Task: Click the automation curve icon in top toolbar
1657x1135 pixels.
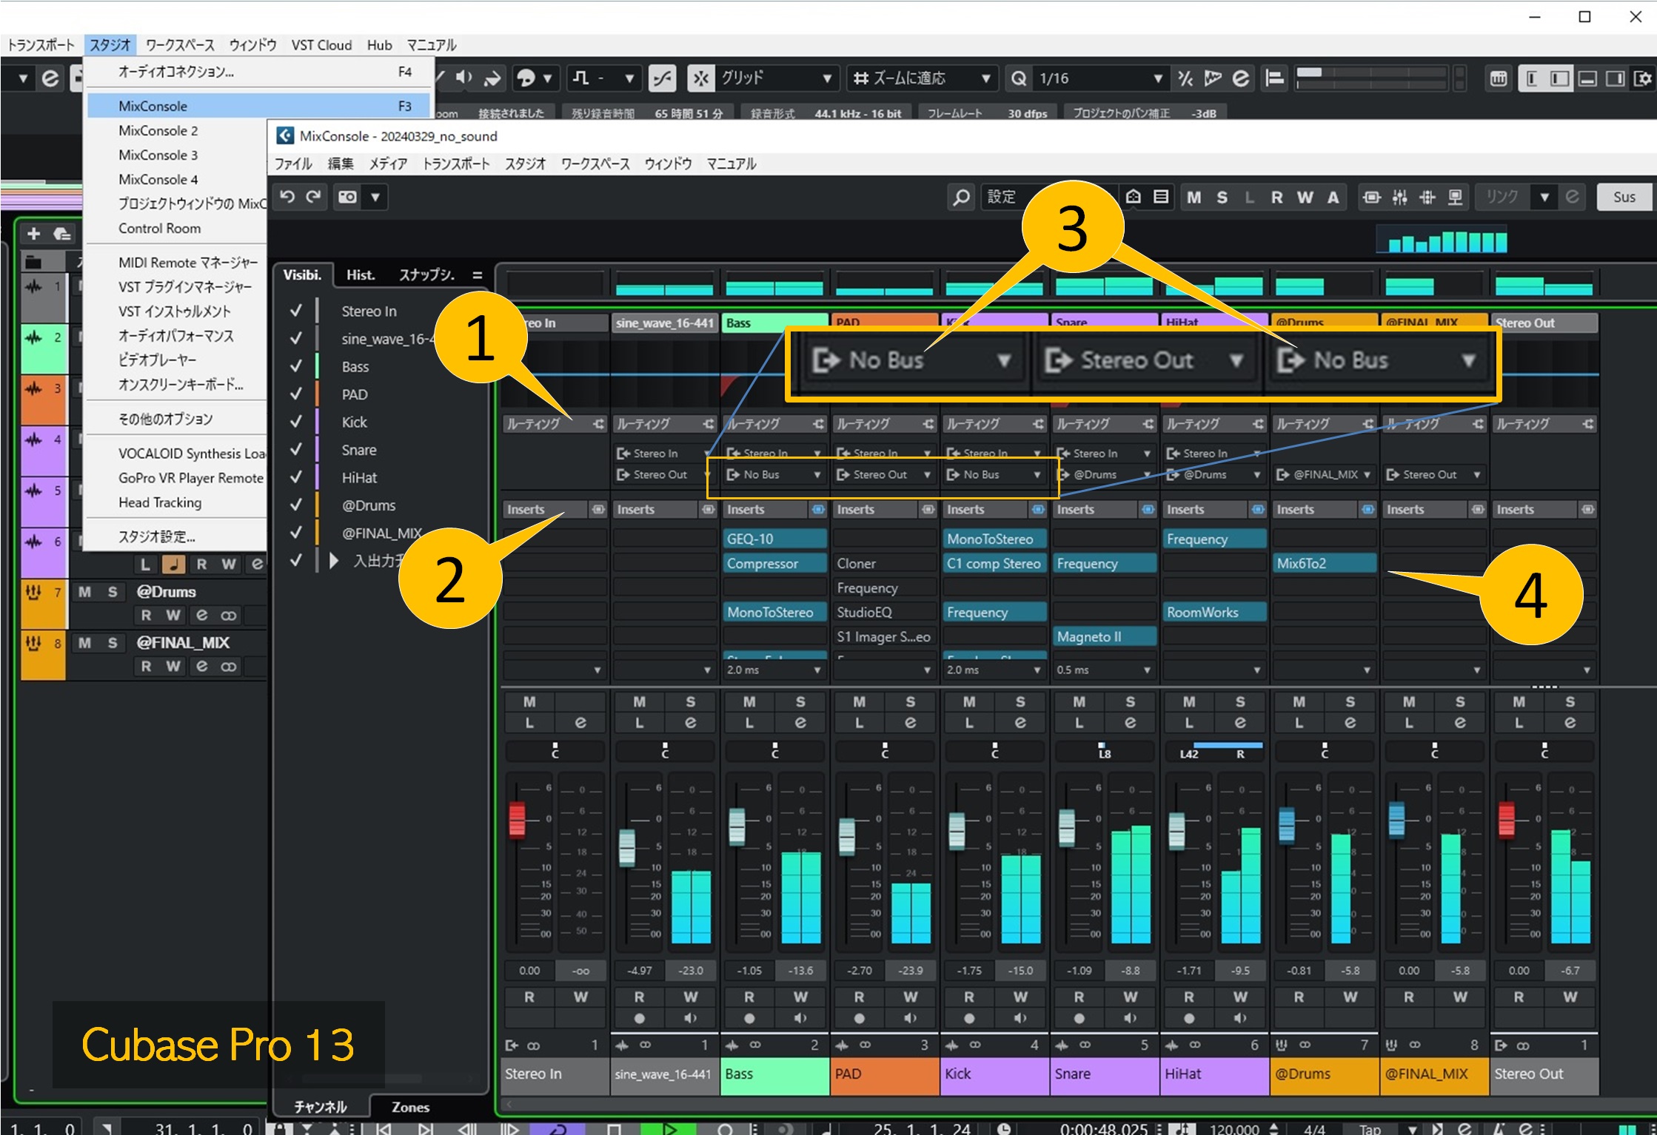Action: [x=662, y=78]
